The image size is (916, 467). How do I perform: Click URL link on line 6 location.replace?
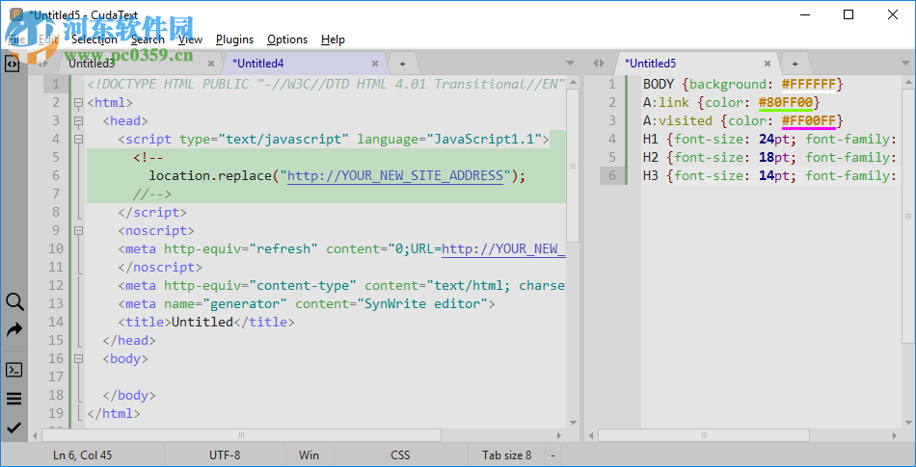(x=395, y=176)
